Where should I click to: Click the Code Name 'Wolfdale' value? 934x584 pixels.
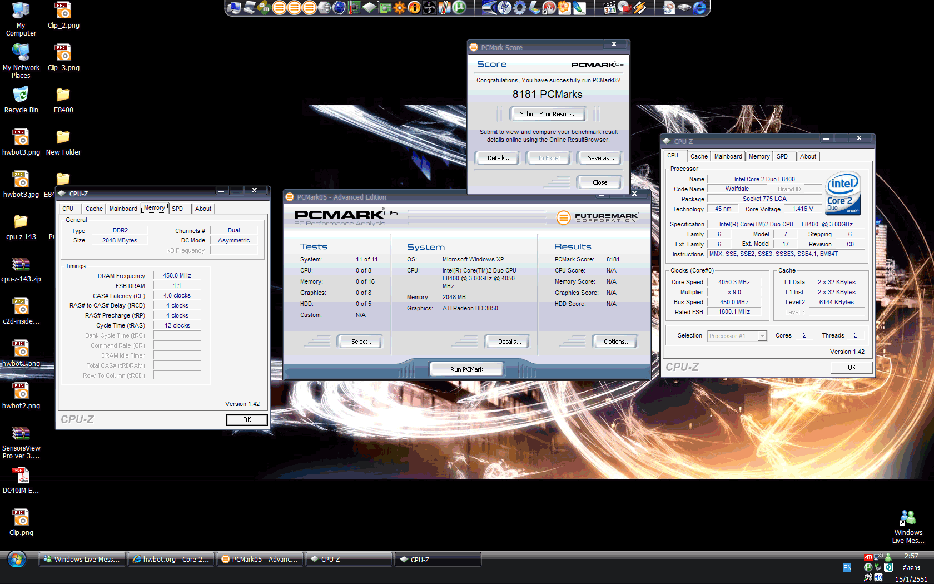click(x=737, y=189)
